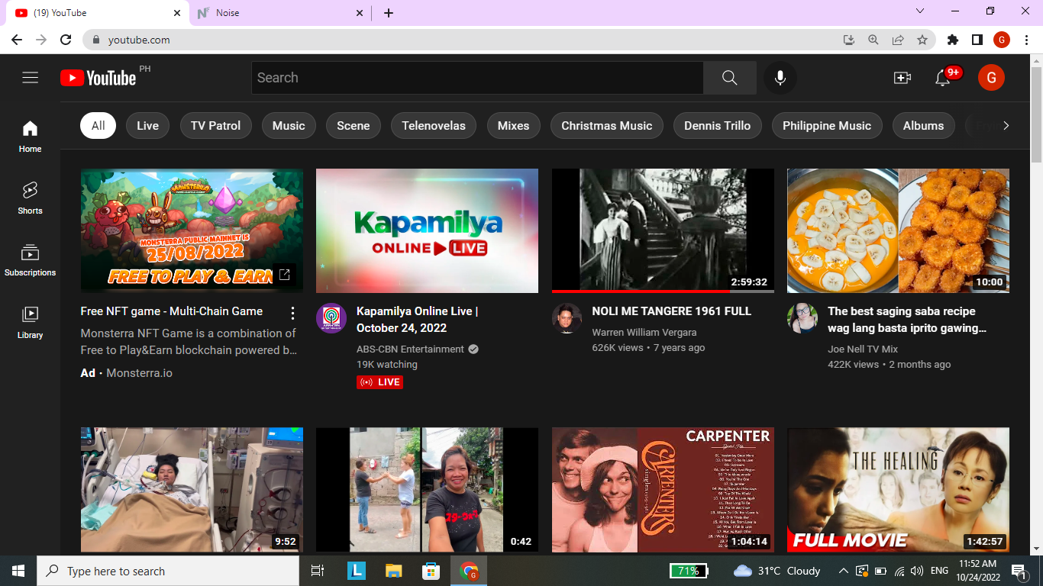Select the Albums filter chip

pos(924,126)
